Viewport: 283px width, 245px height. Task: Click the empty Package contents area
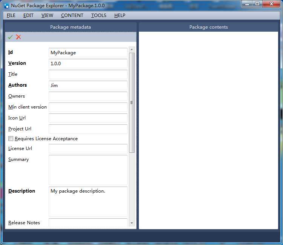[208, 130]
